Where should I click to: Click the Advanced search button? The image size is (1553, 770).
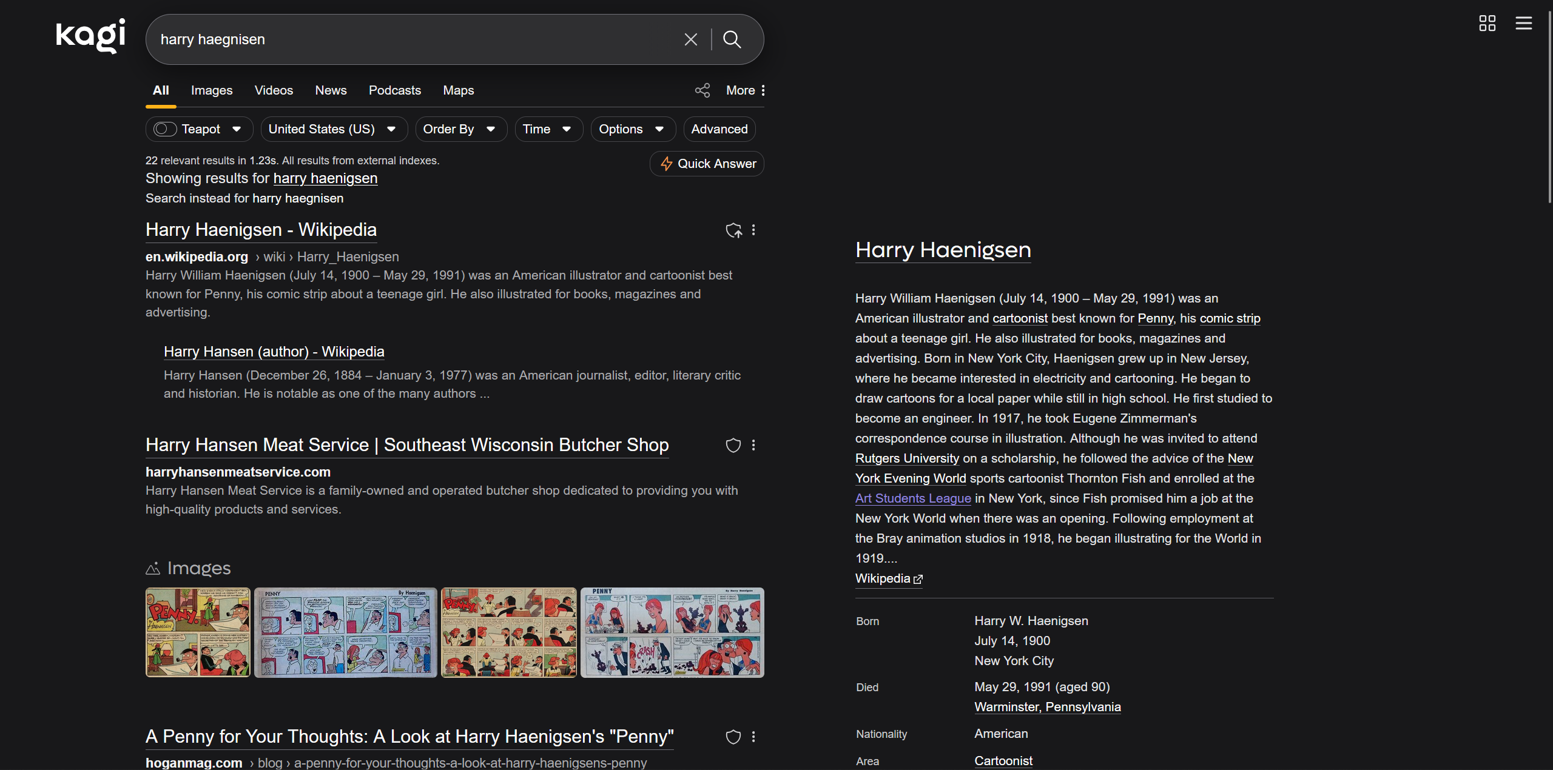719,129
